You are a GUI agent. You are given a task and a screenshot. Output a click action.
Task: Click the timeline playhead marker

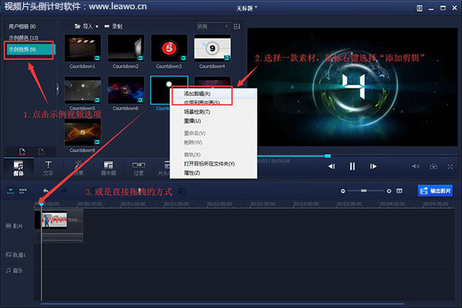[x=42, y=204]
